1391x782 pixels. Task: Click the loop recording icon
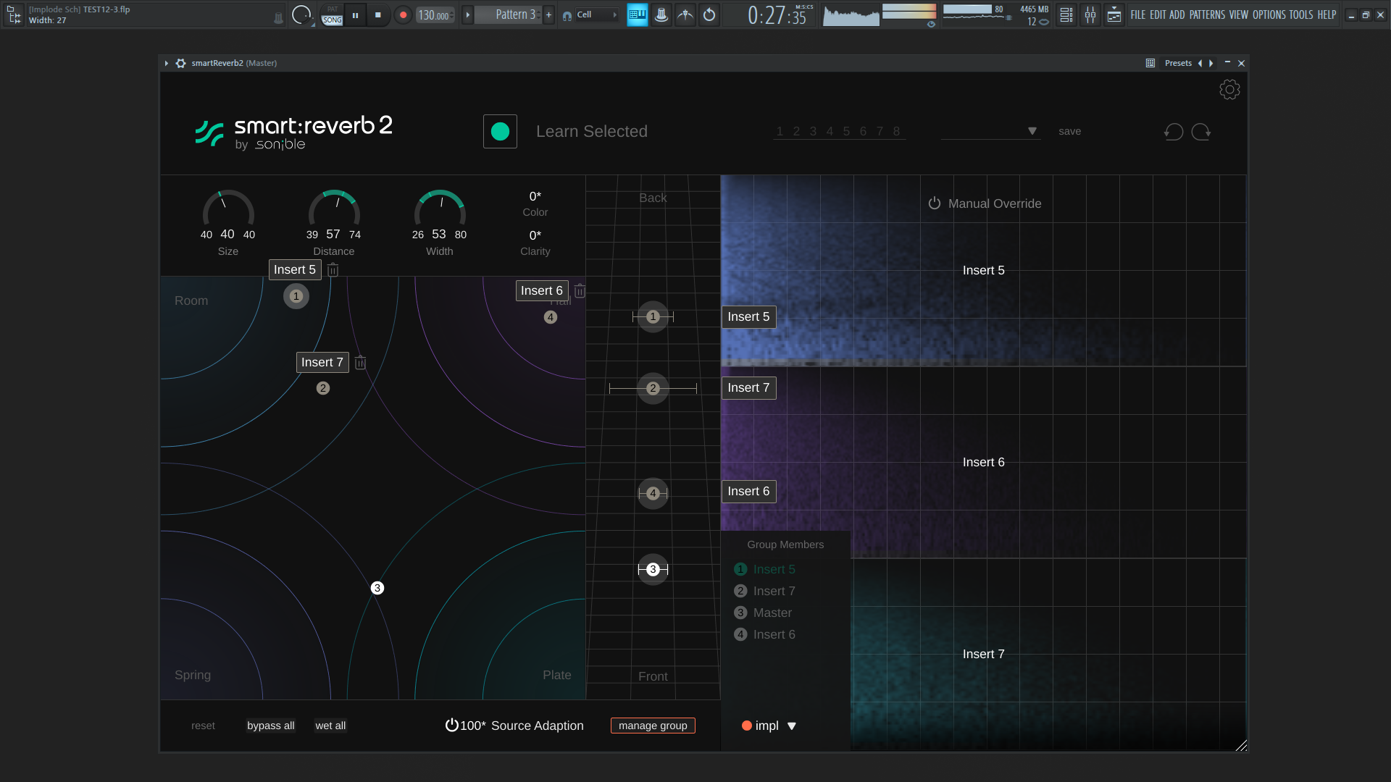tap(709, 14)
